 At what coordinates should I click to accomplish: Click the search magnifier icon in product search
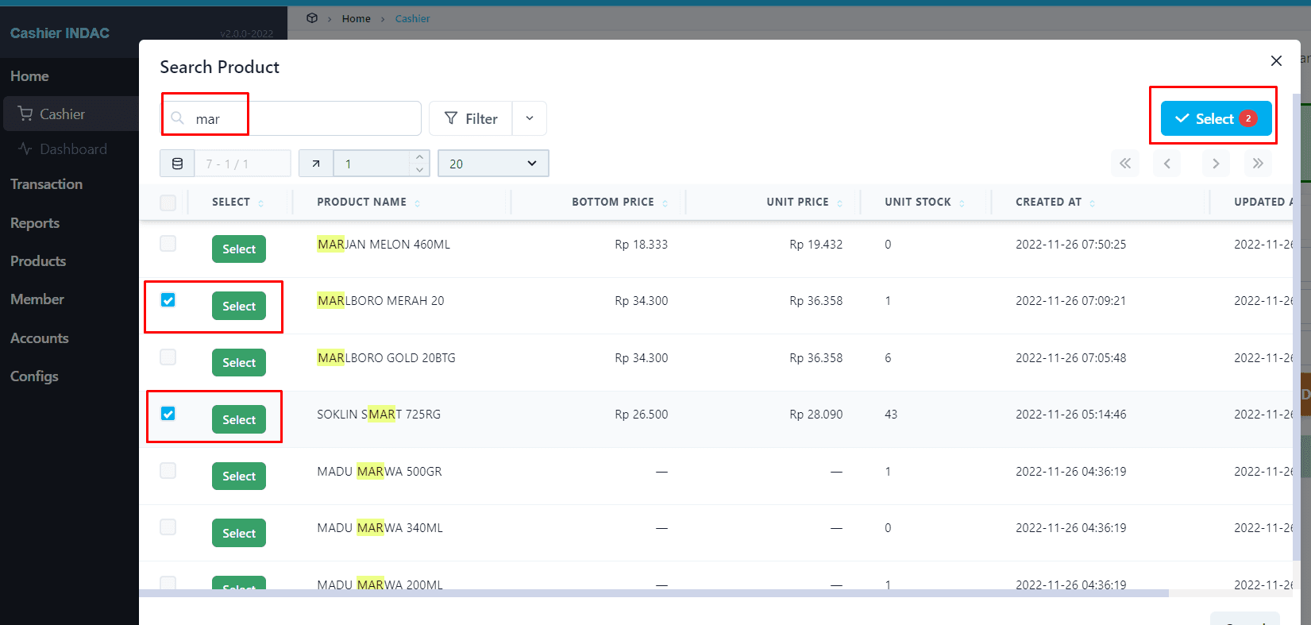(178, 118)
